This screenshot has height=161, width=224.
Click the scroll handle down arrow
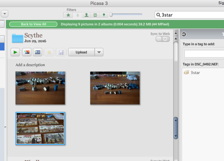176,136
